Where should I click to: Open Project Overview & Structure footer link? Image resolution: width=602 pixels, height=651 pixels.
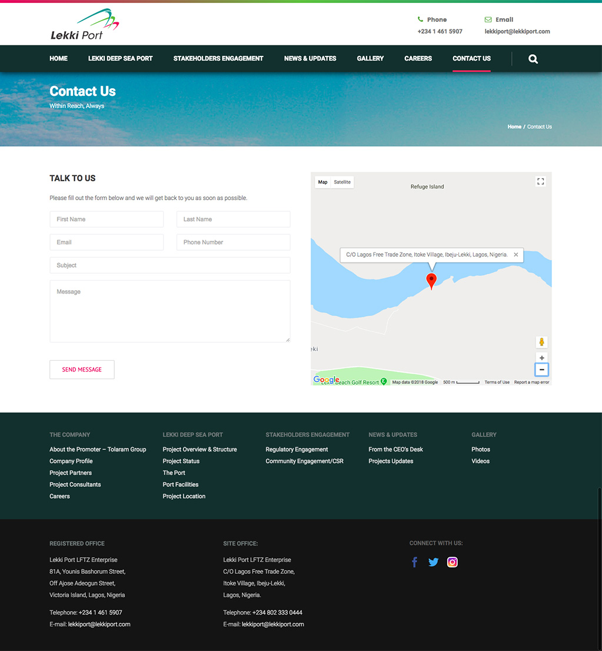199,449
